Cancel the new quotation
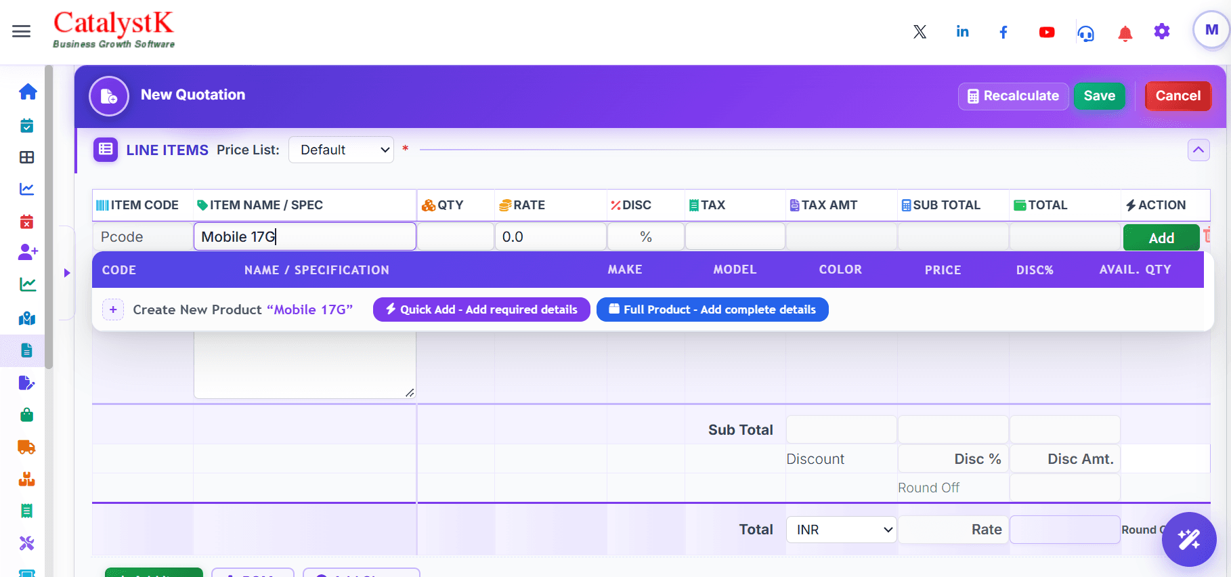The width and height of the screenshot is (1231, 577). pos(1178,96)
